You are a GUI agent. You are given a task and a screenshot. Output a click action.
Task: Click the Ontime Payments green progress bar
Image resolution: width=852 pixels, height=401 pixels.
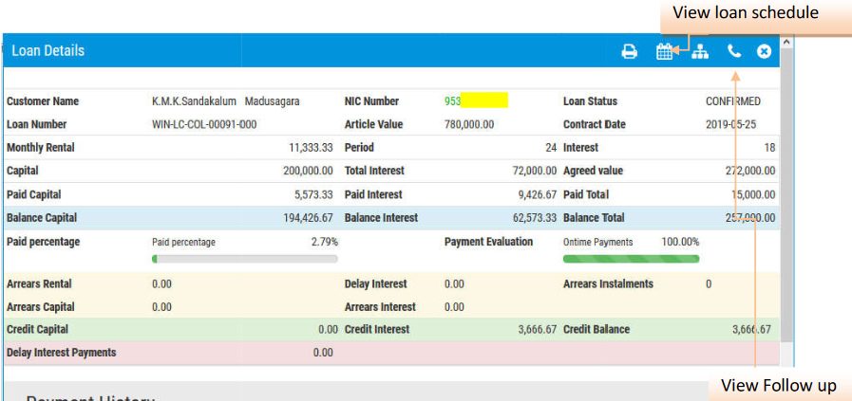[631, 258]
